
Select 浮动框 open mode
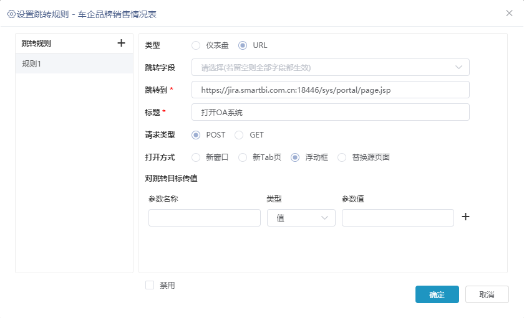tap(294, 157)
